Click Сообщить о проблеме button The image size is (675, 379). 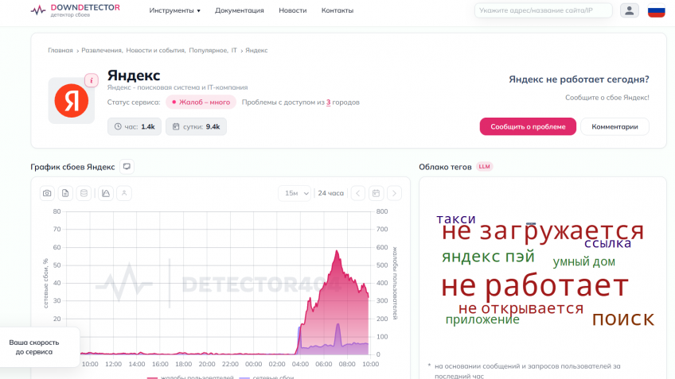[528, 127]
